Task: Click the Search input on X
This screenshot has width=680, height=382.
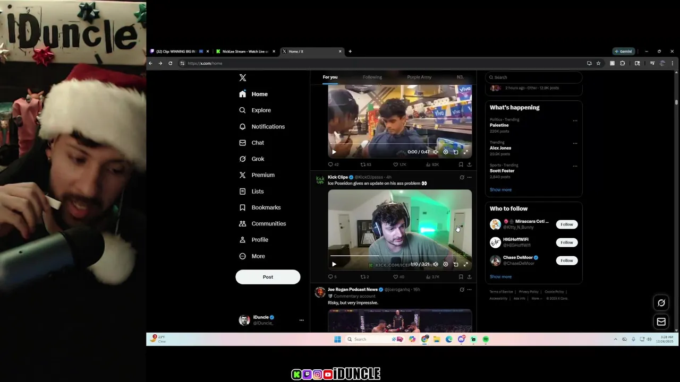Action: [533, 77]
